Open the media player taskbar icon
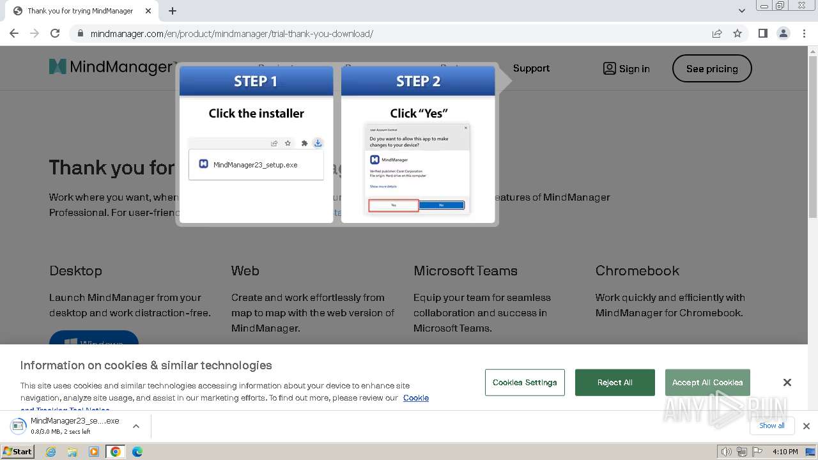The height and width of the screenshot is (460, 818). pos(94,452)
